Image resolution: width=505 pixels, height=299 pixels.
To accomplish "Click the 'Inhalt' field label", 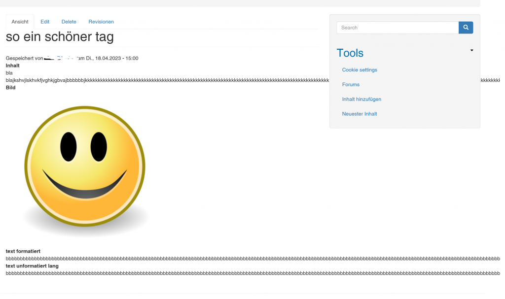I will pyautogui.click(x=13, y=66).
